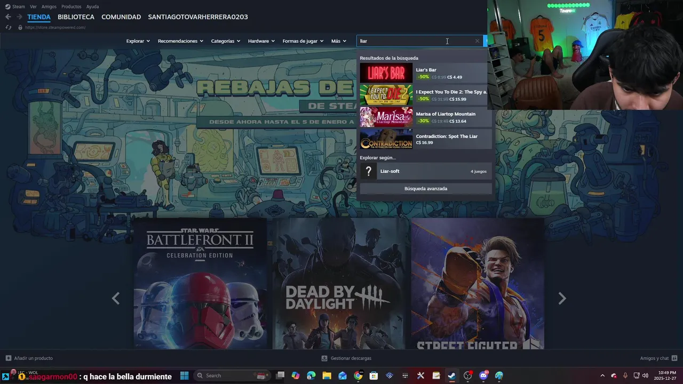Click the OneDrive tray icon
683x384 pixels.
pyautogui.click(x=614, y=375)
